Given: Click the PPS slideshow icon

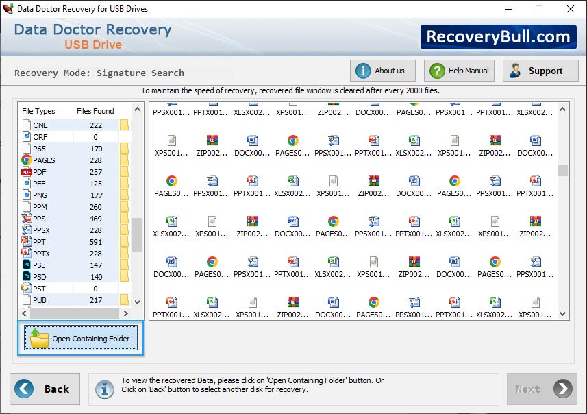Looking at the screenshot, I should [x=27, y=218].
